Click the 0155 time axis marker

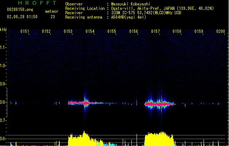pyautogui.click(x=112, y=31)
